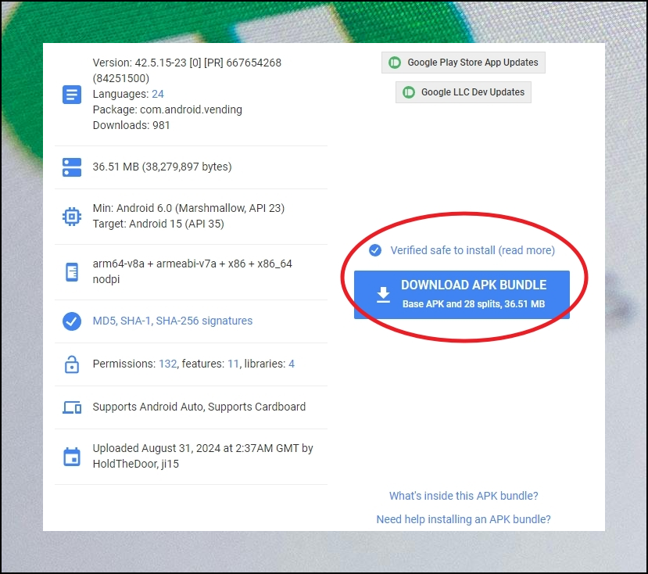Open Verified safe to install read more link

click(x=472, y=250)
